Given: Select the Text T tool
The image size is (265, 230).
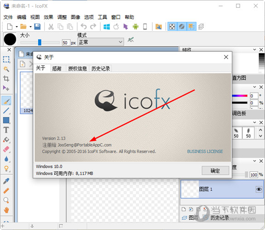Looking at the screenshot, I should click(x=6, y=130).
